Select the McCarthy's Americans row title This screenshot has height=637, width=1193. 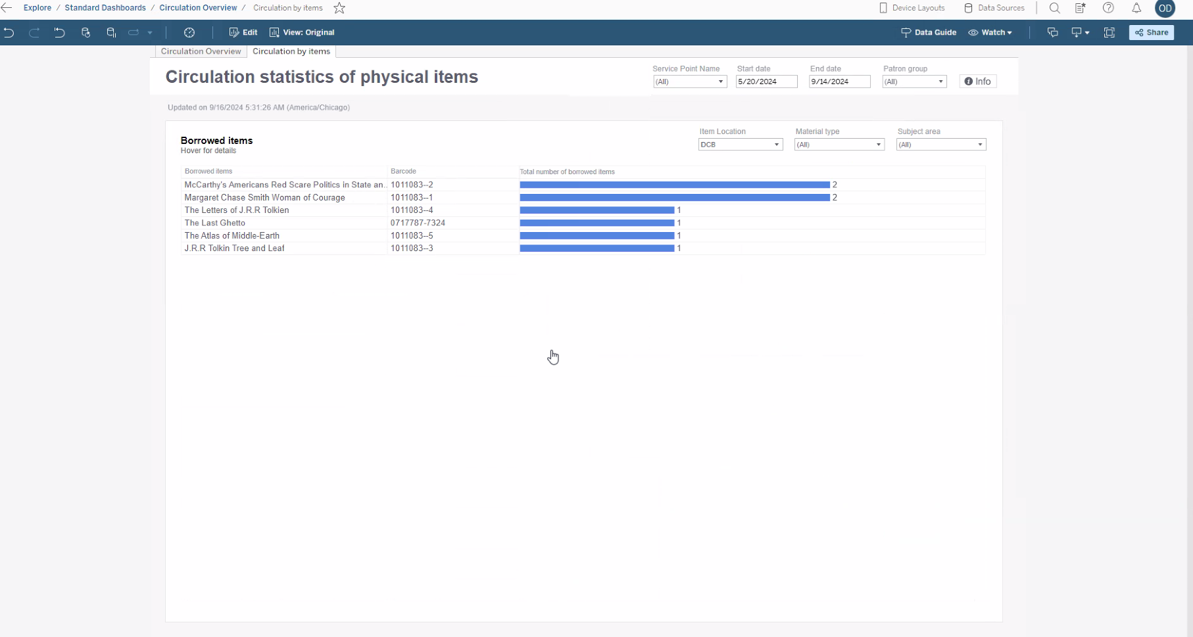pos(285,185)
